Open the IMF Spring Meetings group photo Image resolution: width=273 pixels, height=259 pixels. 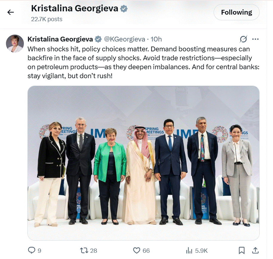pyautogui.click(x=143, y=163)
